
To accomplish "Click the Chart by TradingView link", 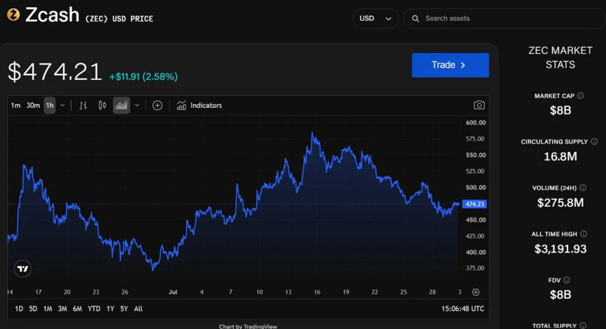I will (248, 326).
